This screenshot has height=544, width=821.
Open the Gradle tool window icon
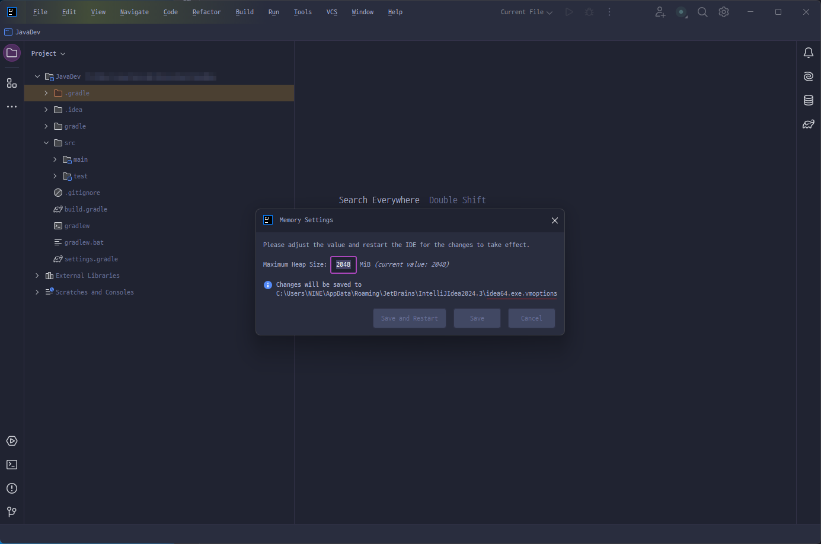point(808,124)
